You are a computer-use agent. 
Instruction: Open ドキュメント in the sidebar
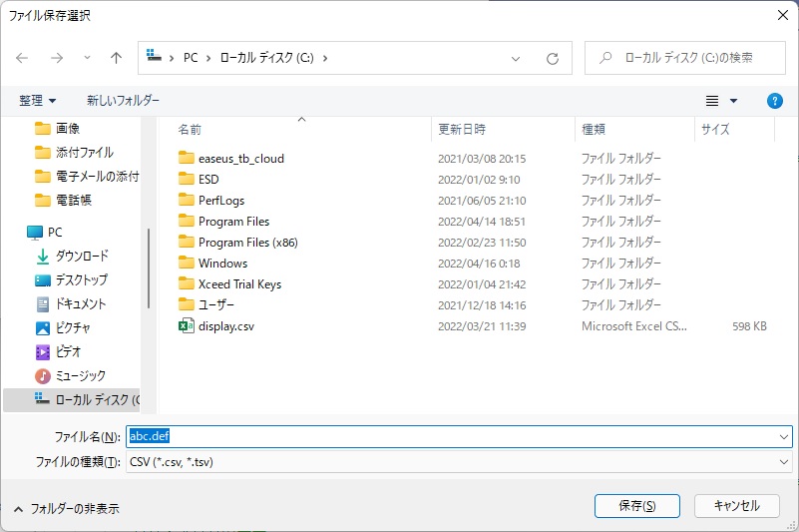click(x=71, y=304)
